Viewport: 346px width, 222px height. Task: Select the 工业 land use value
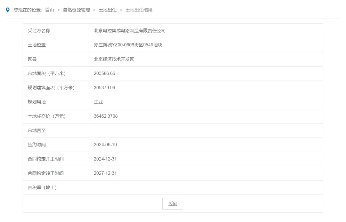pyautogui.click(x=98, y=102)
